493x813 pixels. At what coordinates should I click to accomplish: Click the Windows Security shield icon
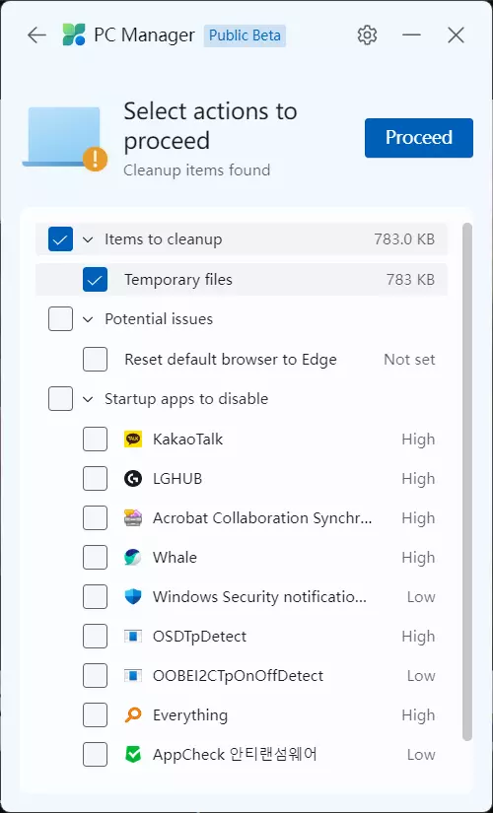point(133,597)
